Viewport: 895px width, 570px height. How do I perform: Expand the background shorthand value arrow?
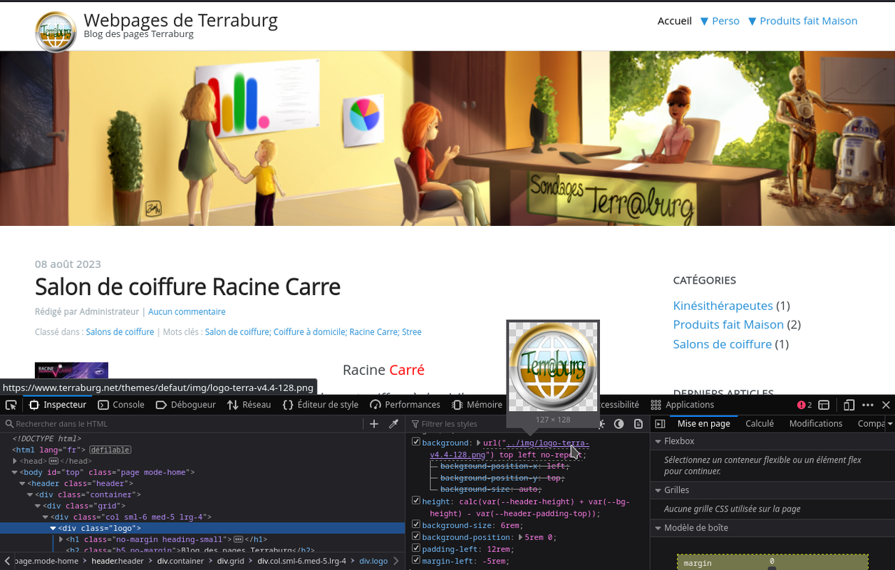tap(479, 443)
